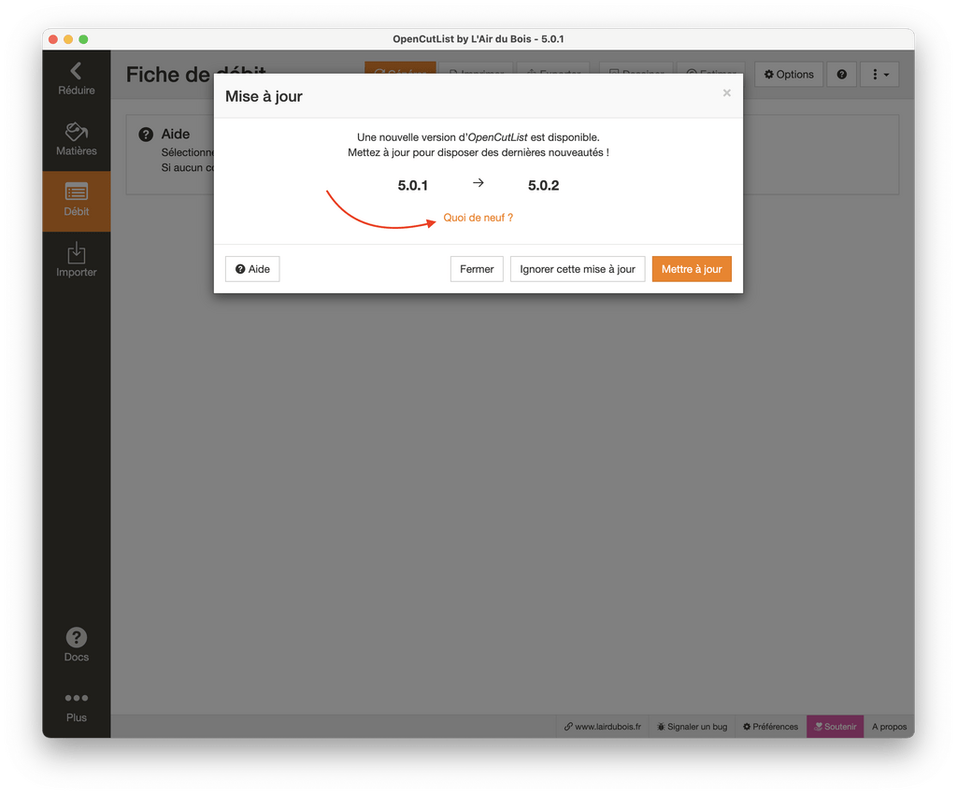Start the update with Mettre à jour

pyautogui.click(x=692, y=269)
